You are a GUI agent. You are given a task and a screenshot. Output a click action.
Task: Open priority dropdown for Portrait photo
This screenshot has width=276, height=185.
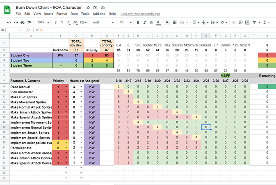[x=66, y=148]
